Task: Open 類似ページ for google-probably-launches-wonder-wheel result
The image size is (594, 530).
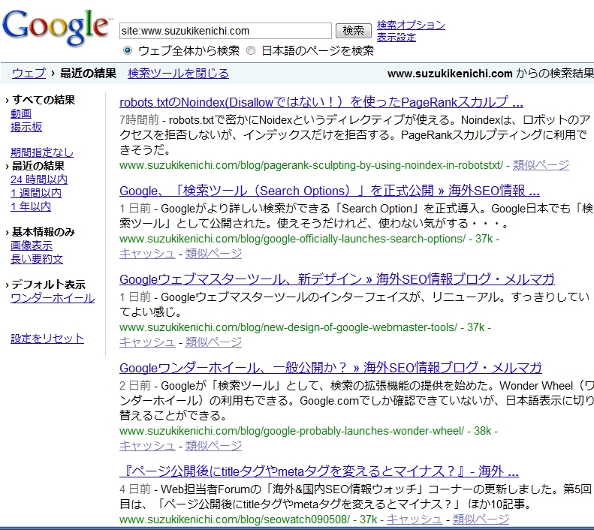Action: click(x=214, y=446)
